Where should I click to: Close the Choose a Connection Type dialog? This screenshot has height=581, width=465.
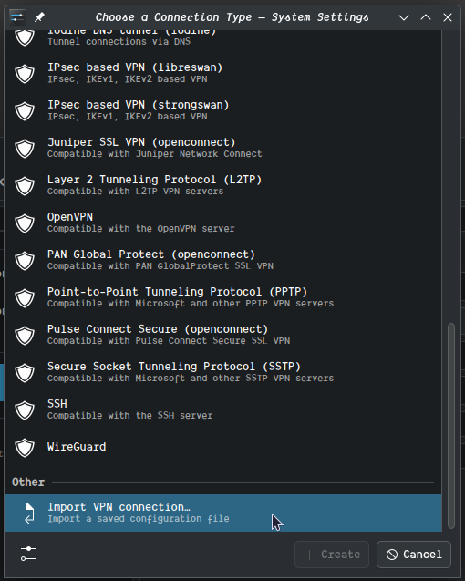pos(448,17)
